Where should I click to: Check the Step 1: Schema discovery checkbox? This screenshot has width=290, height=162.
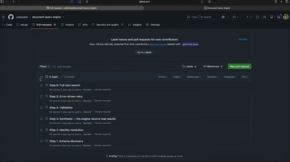41,141
